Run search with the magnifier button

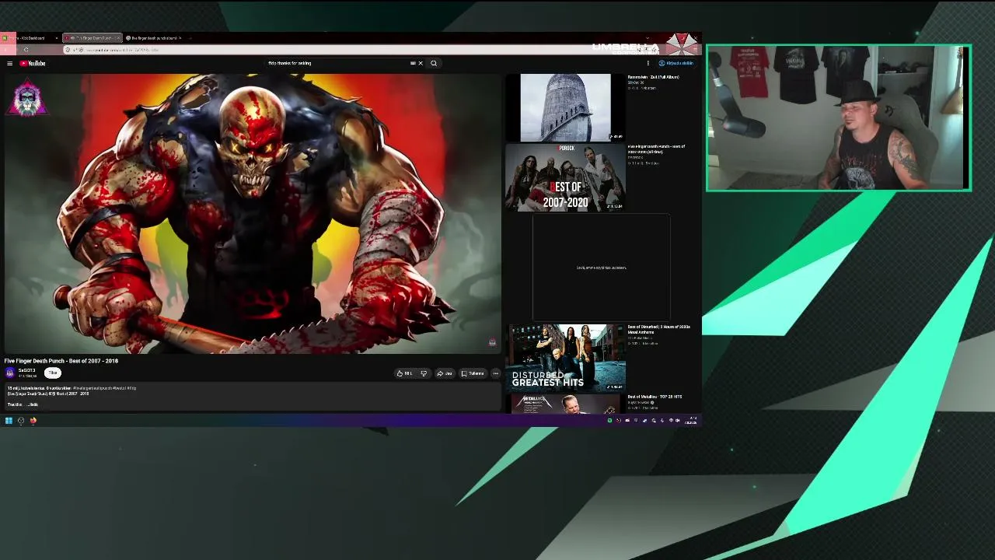pyautogui.click(x=434, y=64)
